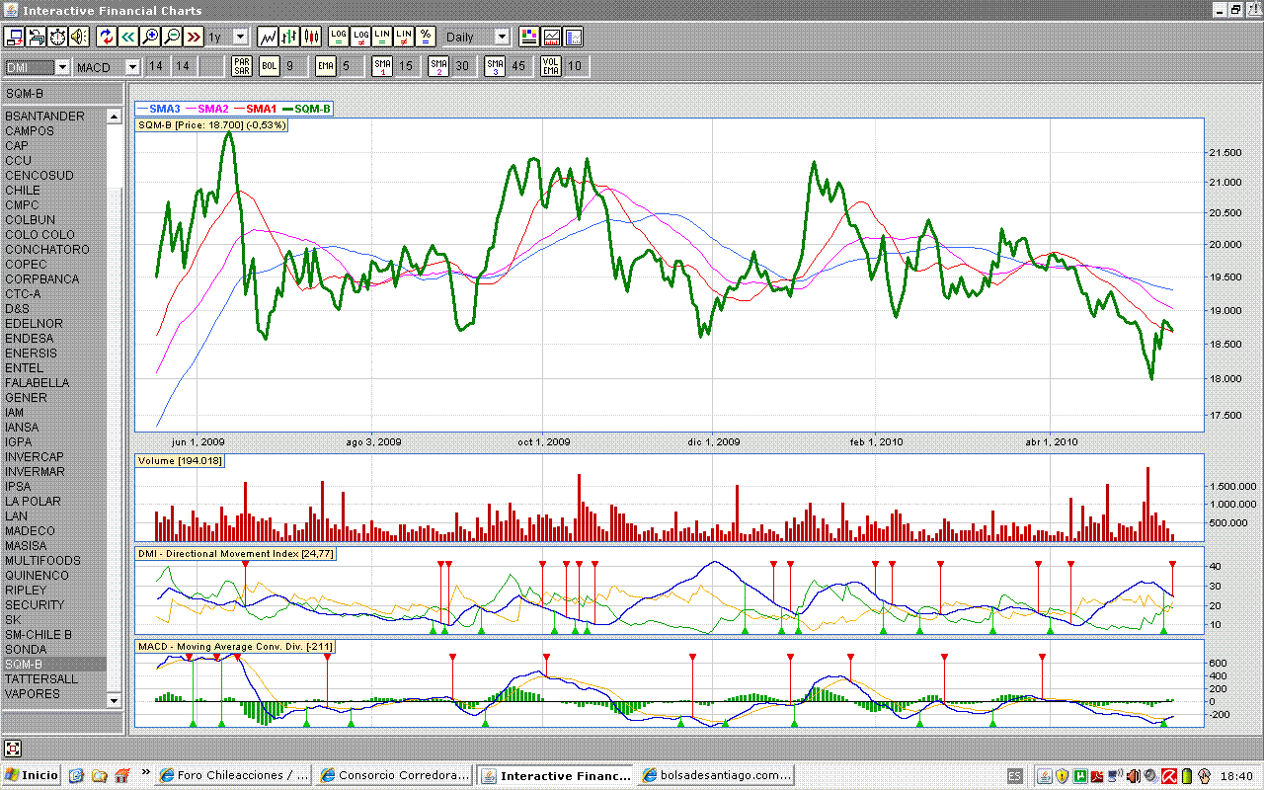
Task: Click the sound speaker icon in toolbar
Action: pyautogui.click(x=79, y=37)
